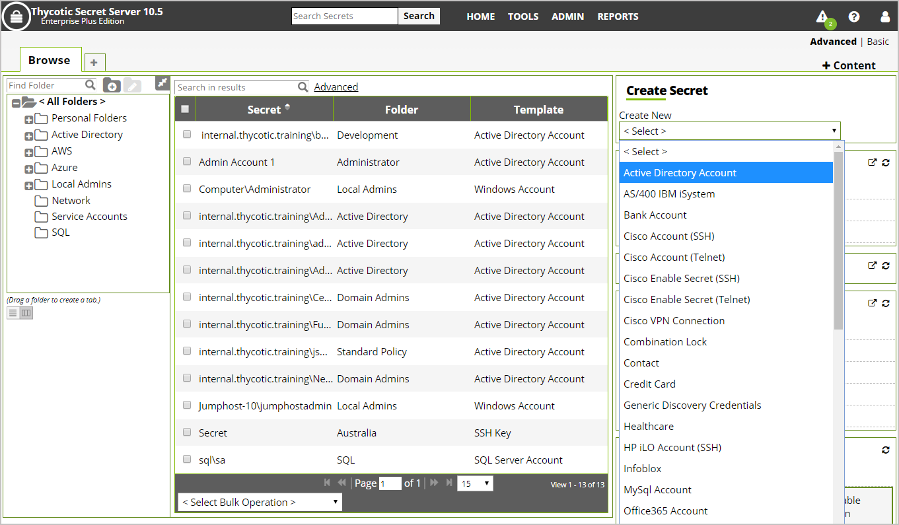Open the Advanced search link
Viewport: 899px width, 525px height.
pyautogui.click(x=336, y=87)
